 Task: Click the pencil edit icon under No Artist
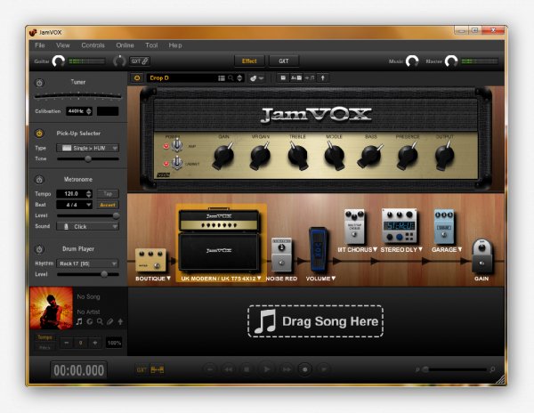[110, 321]
